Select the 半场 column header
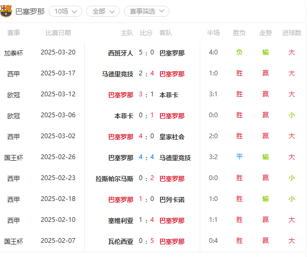308x257 pixels. point(213,33)
